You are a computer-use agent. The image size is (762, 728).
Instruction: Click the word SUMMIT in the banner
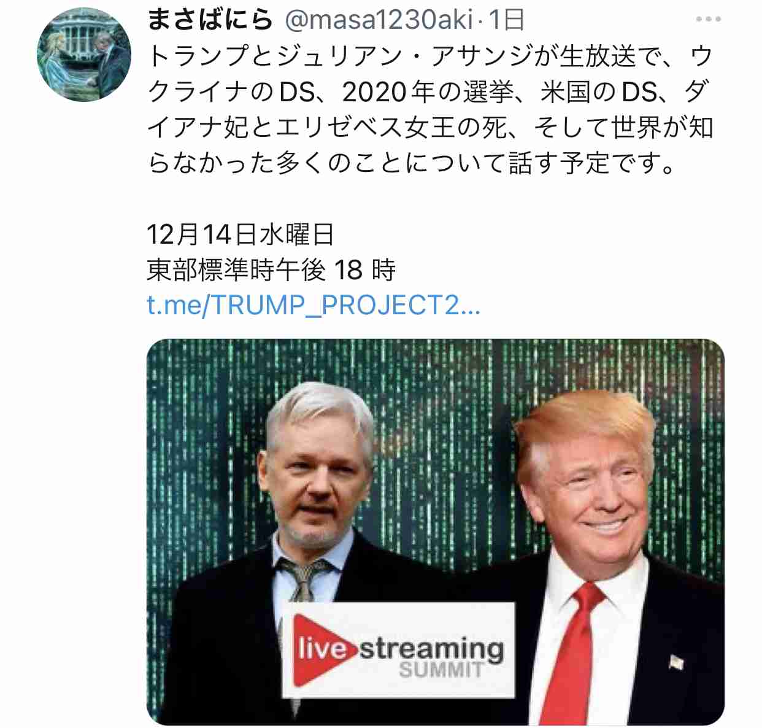tap(441, 670)
